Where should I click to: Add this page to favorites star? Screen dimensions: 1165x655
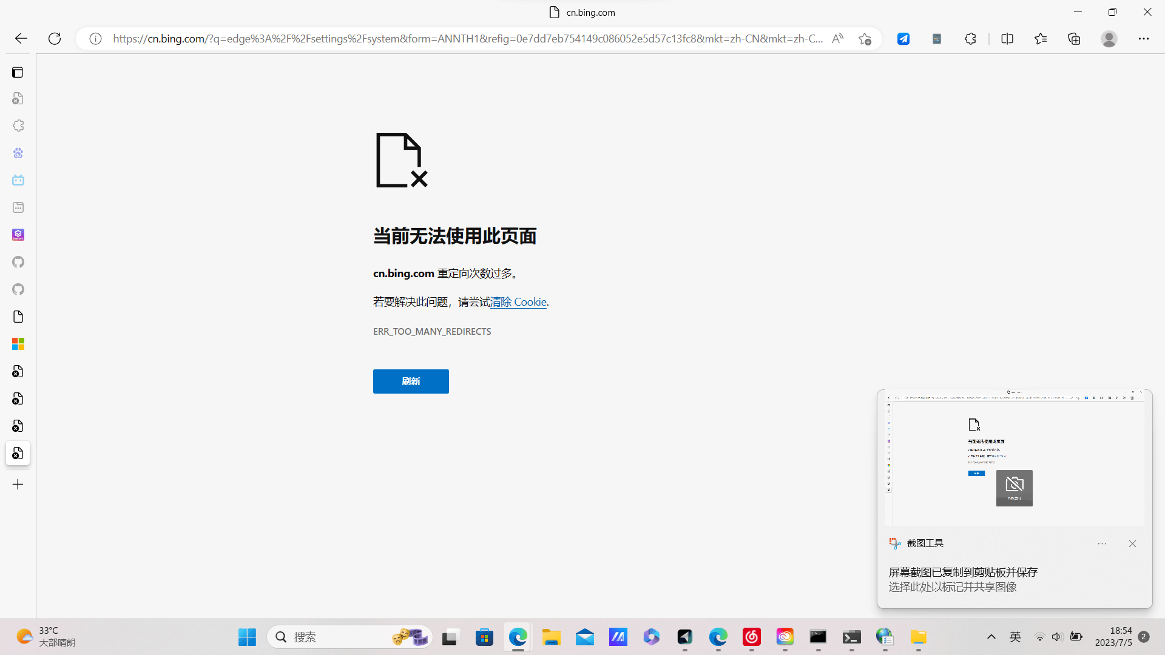865,39
